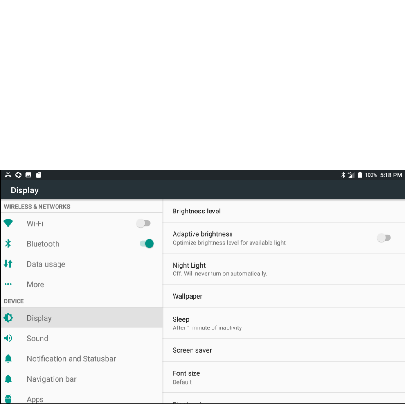405x404 pixels.
Task: Open Navigation bar settings
Action: [x=81, y=379]
